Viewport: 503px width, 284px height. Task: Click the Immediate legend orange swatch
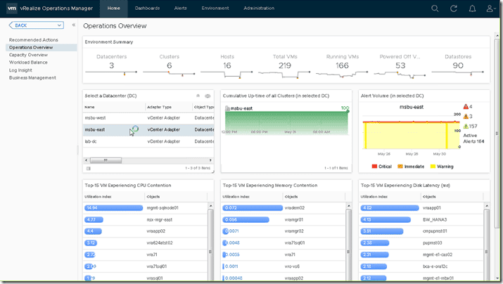pyautogui.click(x=400, y=167)
